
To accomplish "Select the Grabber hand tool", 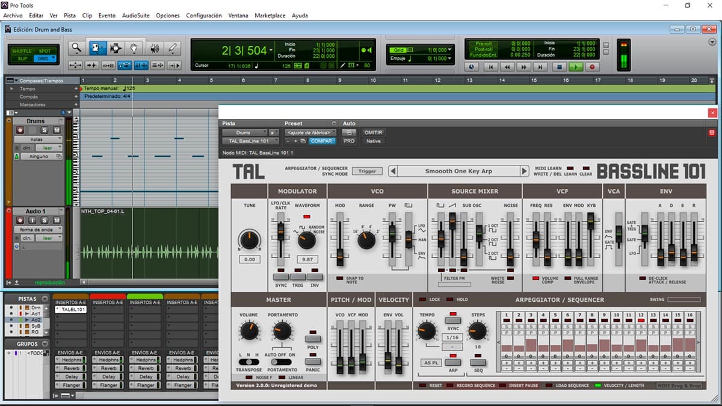I will [134, 48].
